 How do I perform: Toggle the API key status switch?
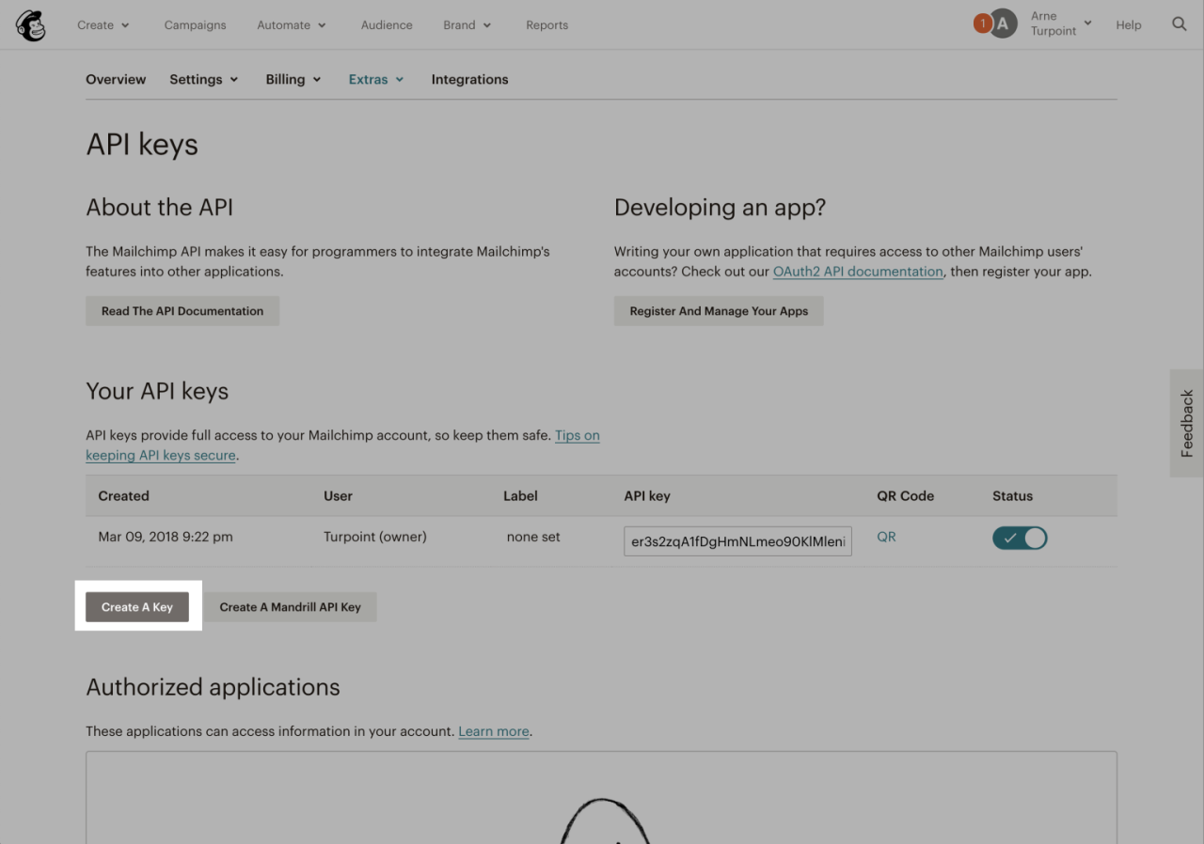(1020, 538)
